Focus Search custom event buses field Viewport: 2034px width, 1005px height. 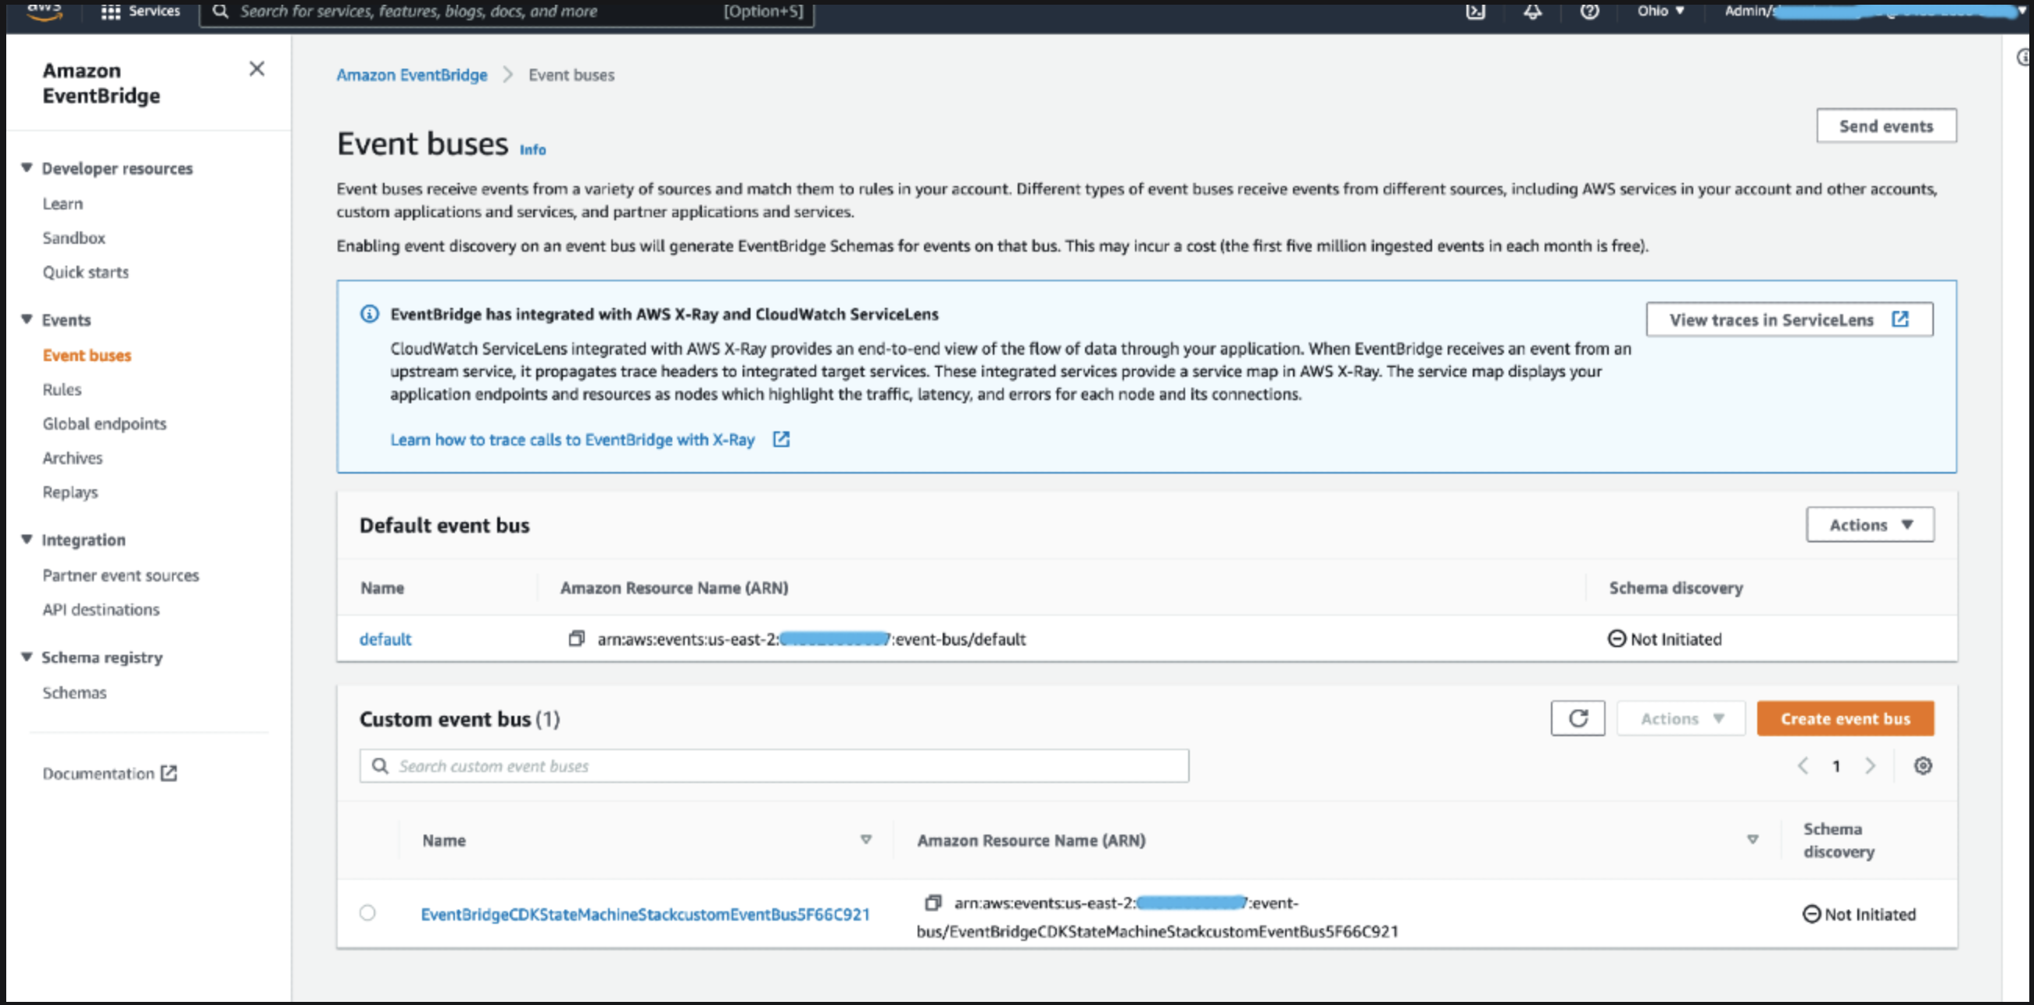coord(774,765)
